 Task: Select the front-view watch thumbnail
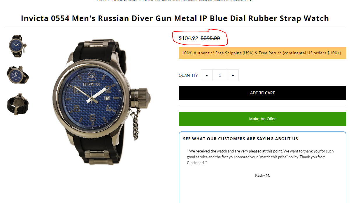pyautogui.click(x=18, y=46)
